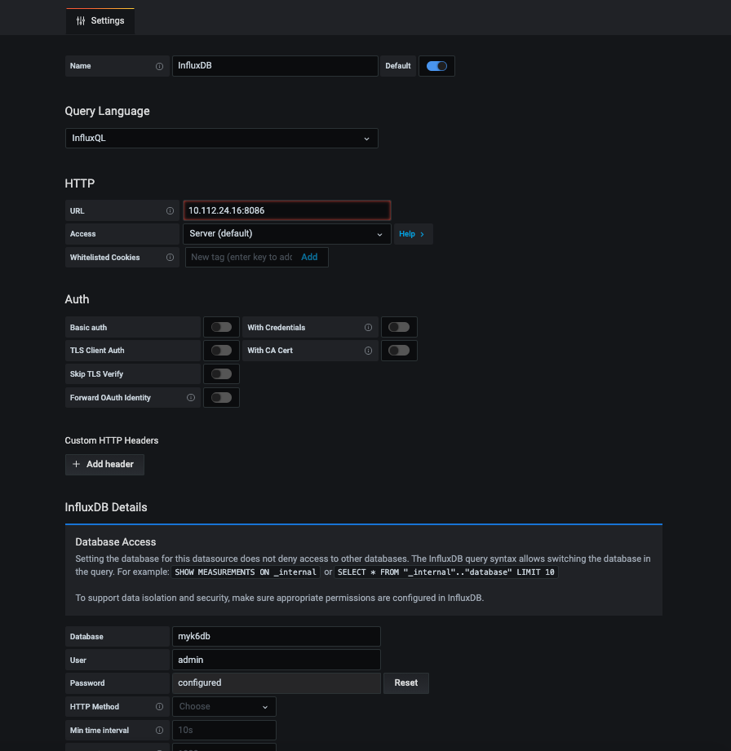The image size is (731, 751).
Task: Click the InfluxDB Details heading
Action: (x=106, y=508)
